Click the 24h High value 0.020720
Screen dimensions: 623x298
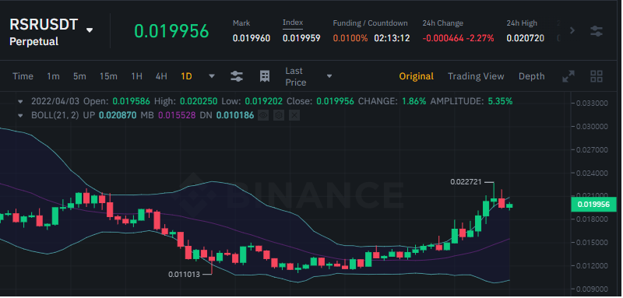click(525, 38)
